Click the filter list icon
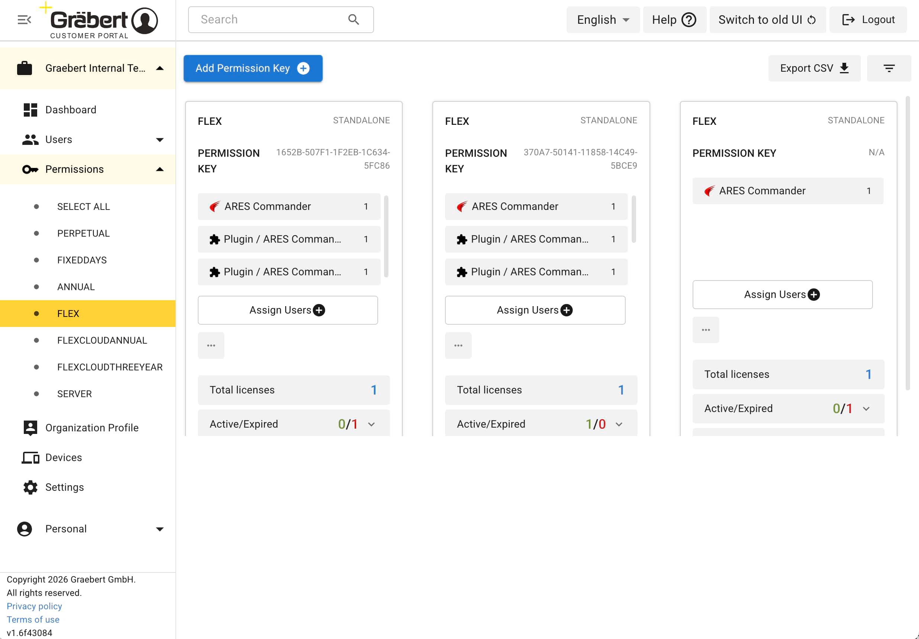Image resolution: width=919 pixels, height=639 pixels. point(889,68)
